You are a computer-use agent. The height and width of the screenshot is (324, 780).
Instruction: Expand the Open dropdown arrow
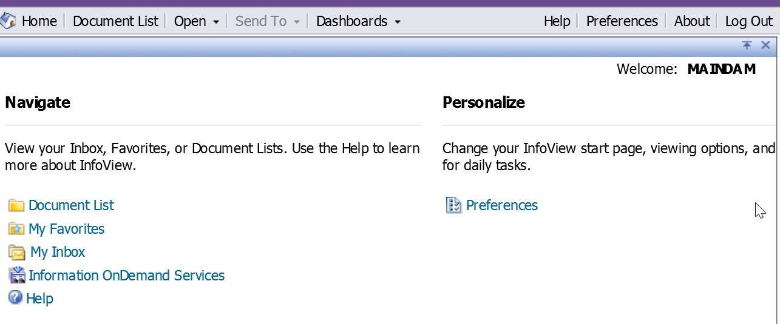click(216, 22)
